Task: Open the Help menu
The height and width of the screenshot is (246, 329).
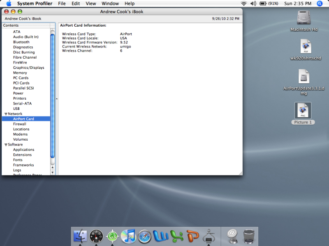Action: pyautogui.click(x=130, y=4)
